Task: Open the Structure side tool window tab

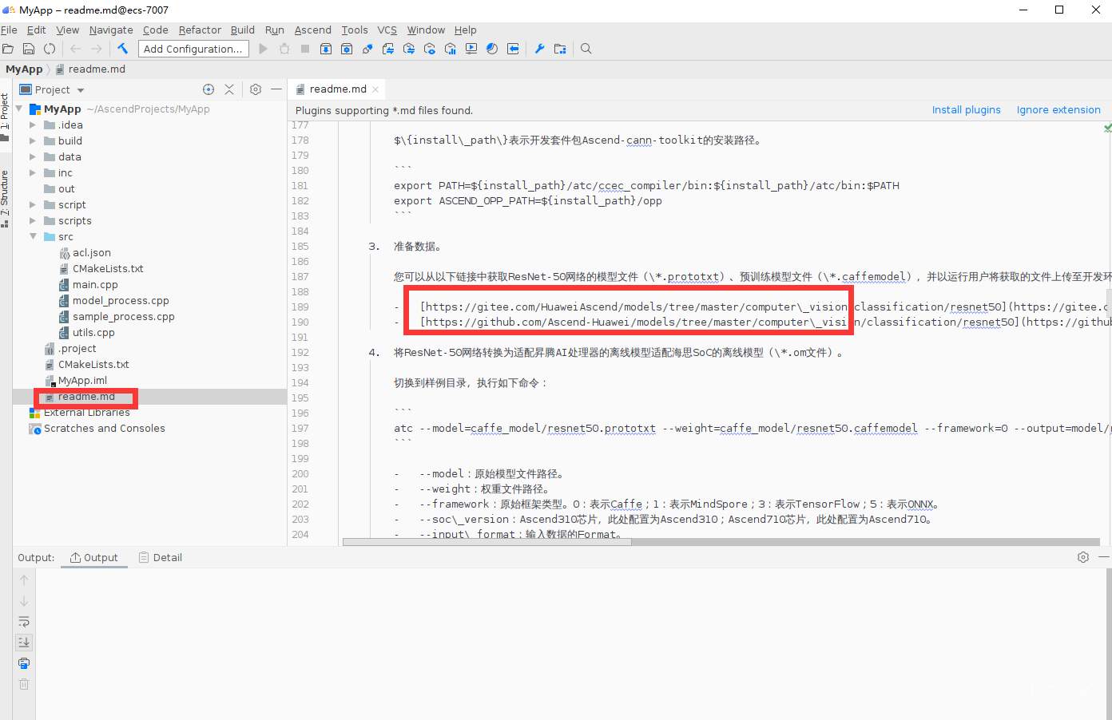Action: coord(5,199)
